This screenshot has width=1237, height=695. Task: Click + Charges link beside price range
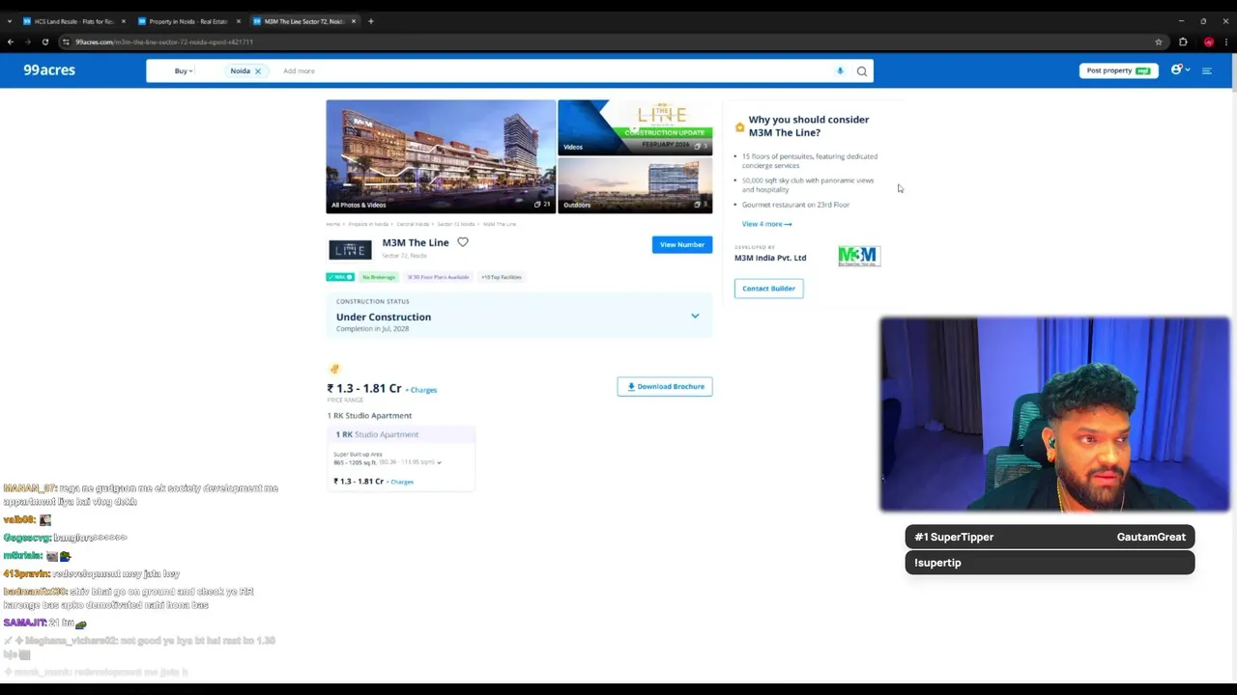pyautogui.click(x=421, y=390)
